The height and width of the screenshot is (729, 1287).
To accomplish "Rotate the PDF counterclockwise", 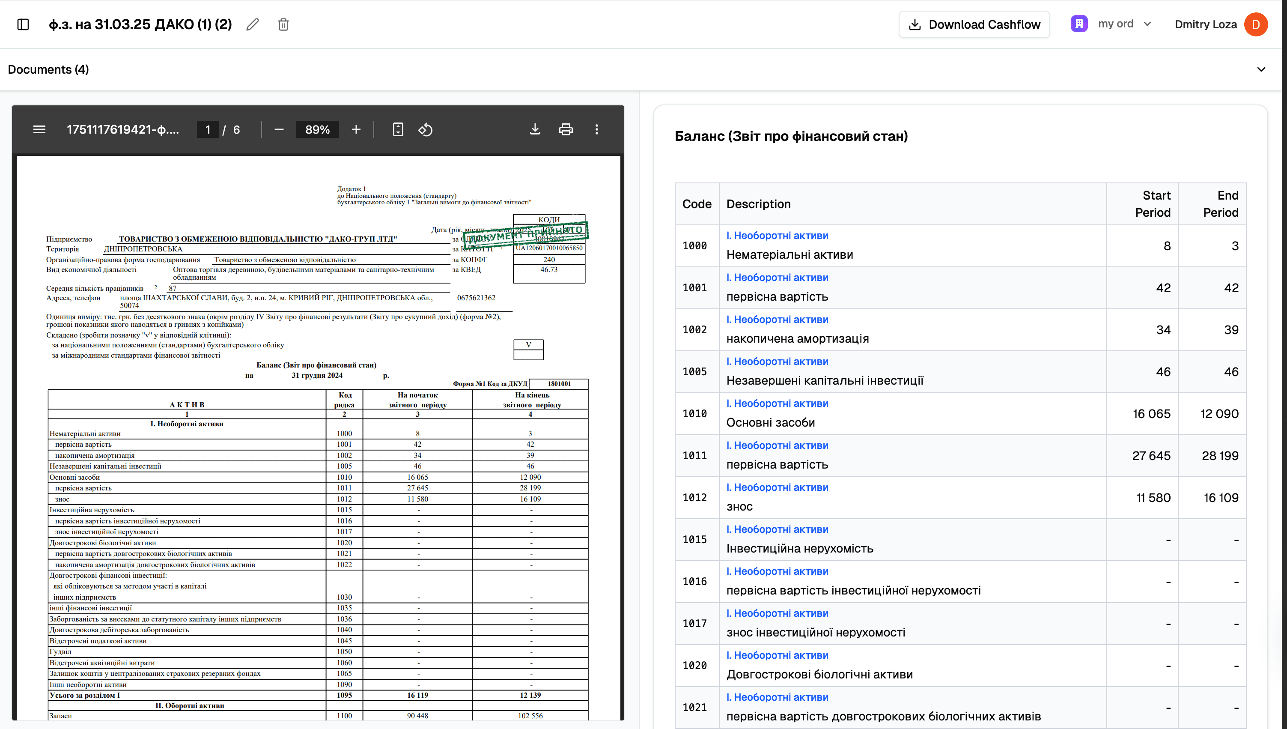I will pyautogui.click(x=425, y=130).
